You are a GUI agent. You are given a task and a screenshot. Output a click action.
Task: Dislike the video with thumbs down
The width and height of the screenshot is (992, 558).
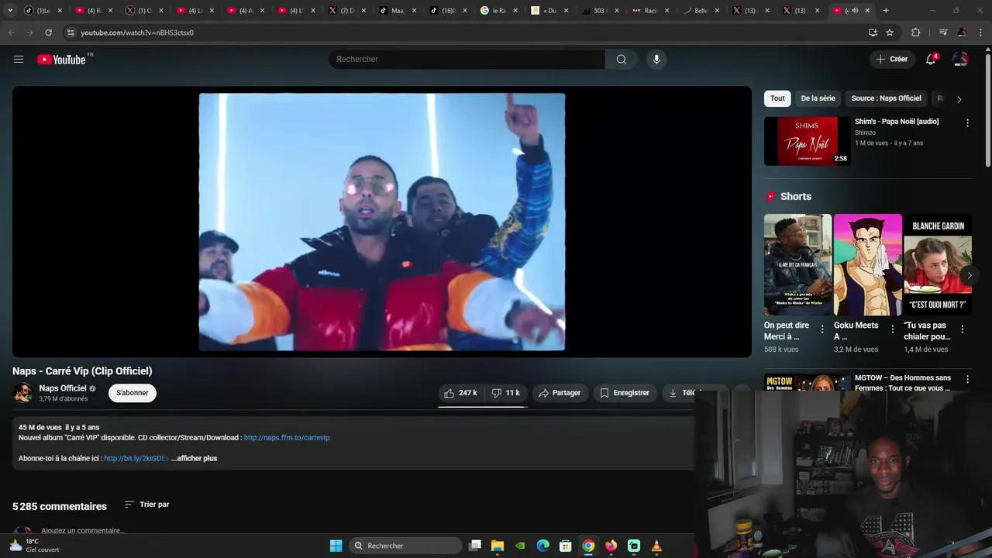[505, 393]
